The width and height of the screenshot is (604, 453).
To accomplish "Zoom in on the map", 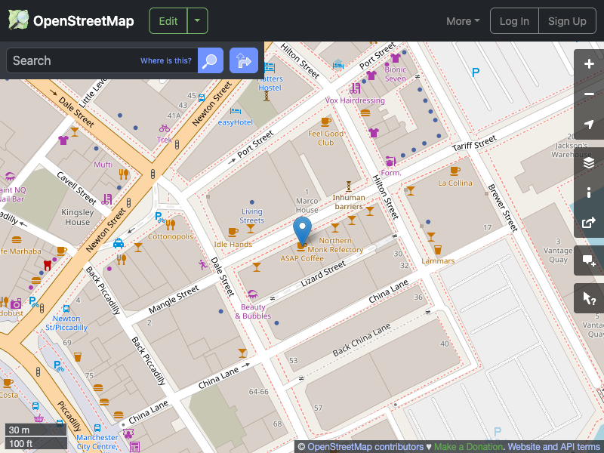I will point(589,64).
